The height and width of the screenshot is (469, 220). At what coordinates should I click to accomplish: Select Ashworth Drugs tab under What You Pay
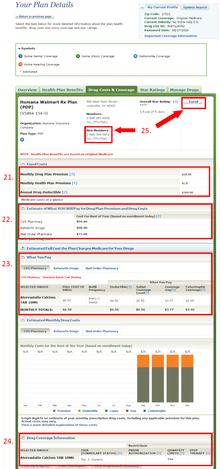pos(66,268)
